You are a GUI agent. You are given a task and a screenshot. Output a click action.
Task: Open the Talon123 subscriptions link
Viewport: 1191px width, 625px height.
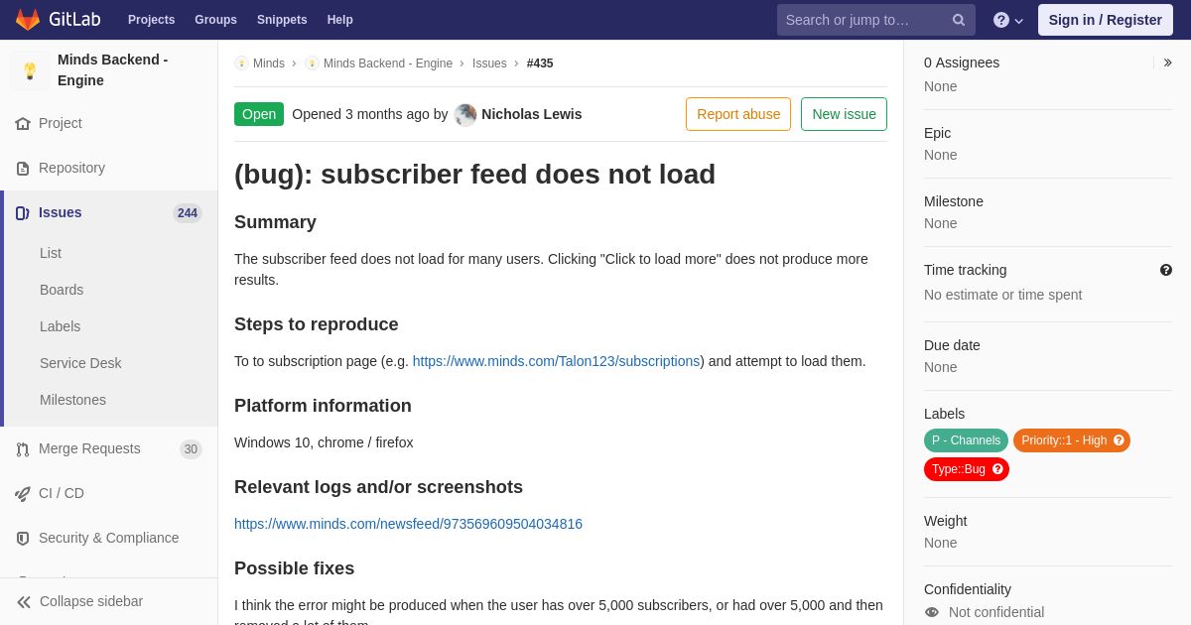coord(557,362)
